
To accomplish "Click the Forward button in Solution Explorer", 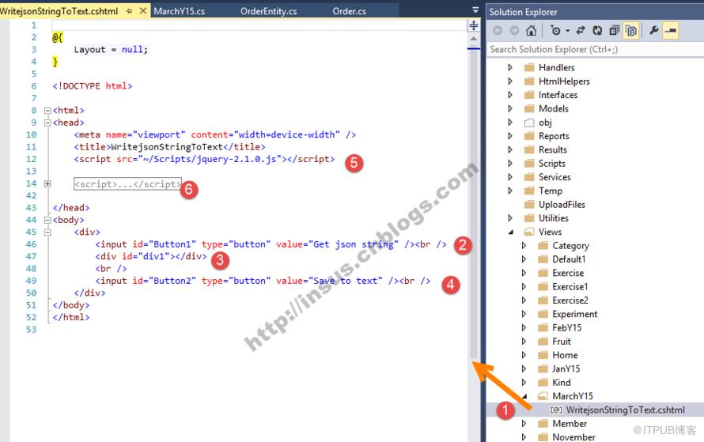I will [x=514, y=31].
